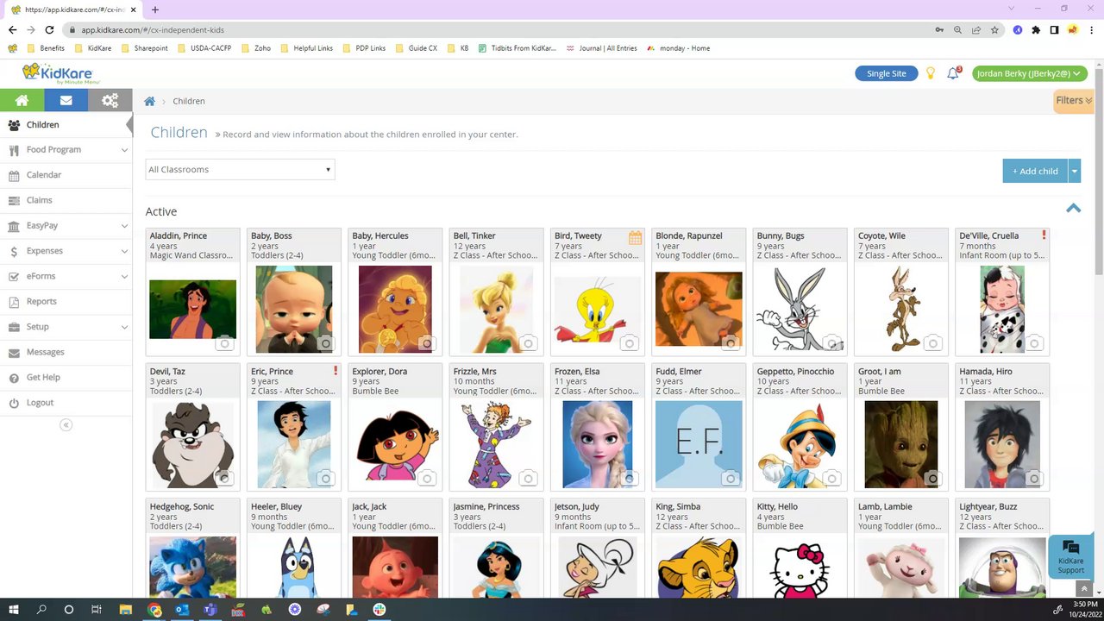1104x621 pixels.
Task: Open Microsoft Teams from the taskbar
Action: pos(210,610)
